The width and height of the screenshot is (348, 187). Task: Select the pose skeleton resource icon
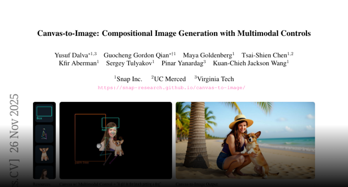point(44,134)
